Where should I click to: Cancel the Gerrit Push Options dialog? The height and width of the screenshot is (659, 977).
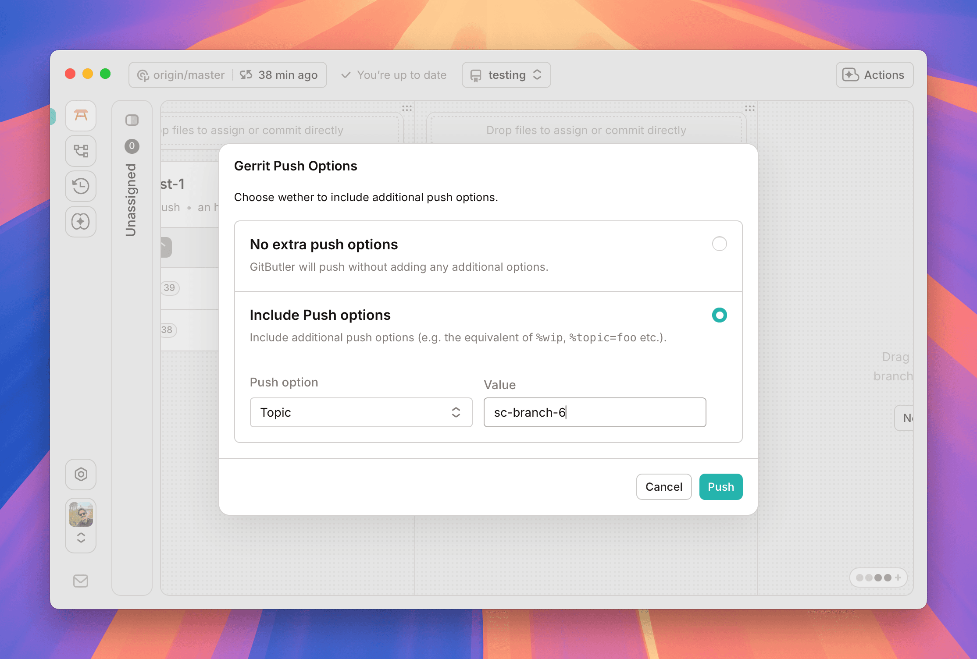[x=663, y=486]
